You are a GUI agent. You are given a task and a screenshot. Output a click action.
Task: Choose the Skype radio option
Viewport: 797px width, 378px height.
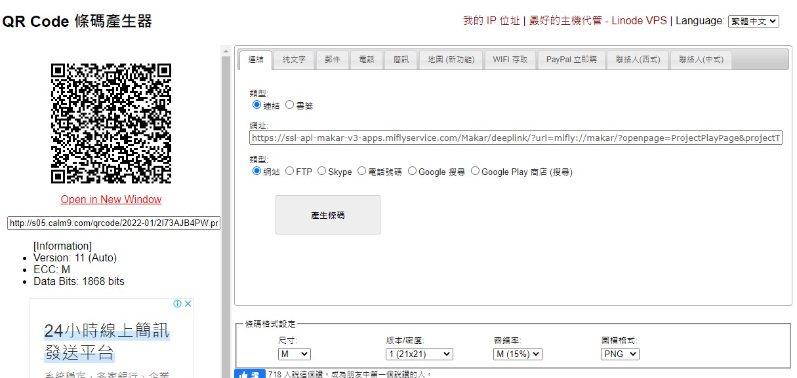pos(321,171)
